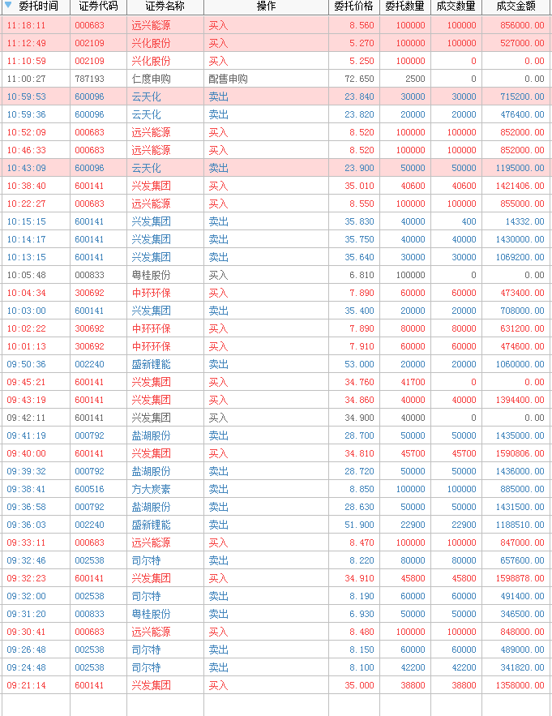Viewport: 552px width, 716px height.
Task: Select price 53.000
Action: 359,364
